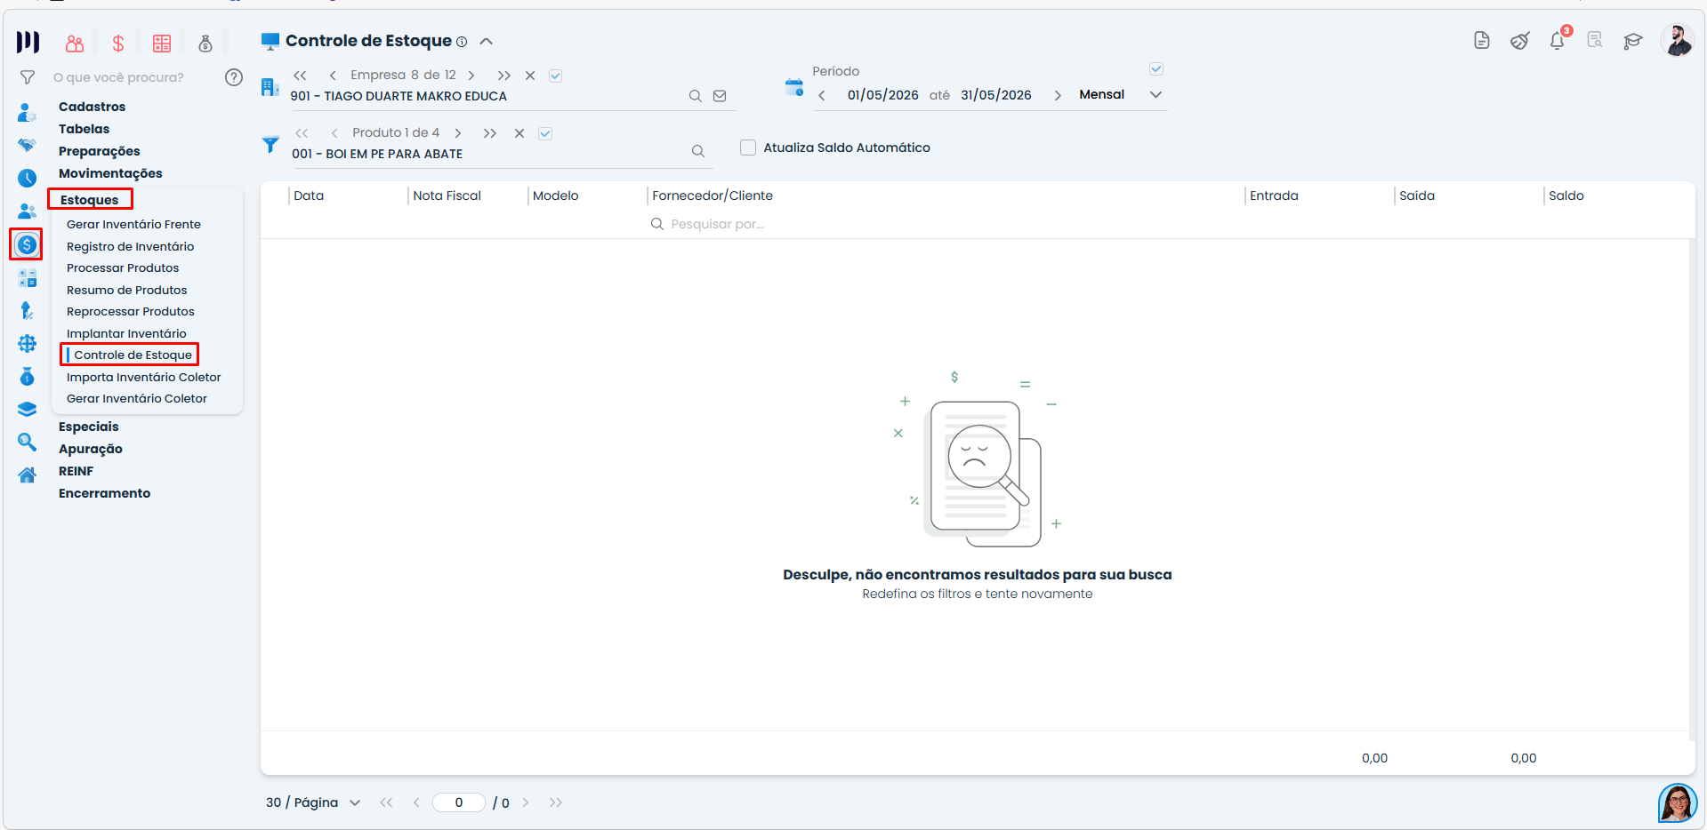Open Processar Produtos
This screenshot has width=1707, height=830.
pyautogui.click(x=123, y=267)
